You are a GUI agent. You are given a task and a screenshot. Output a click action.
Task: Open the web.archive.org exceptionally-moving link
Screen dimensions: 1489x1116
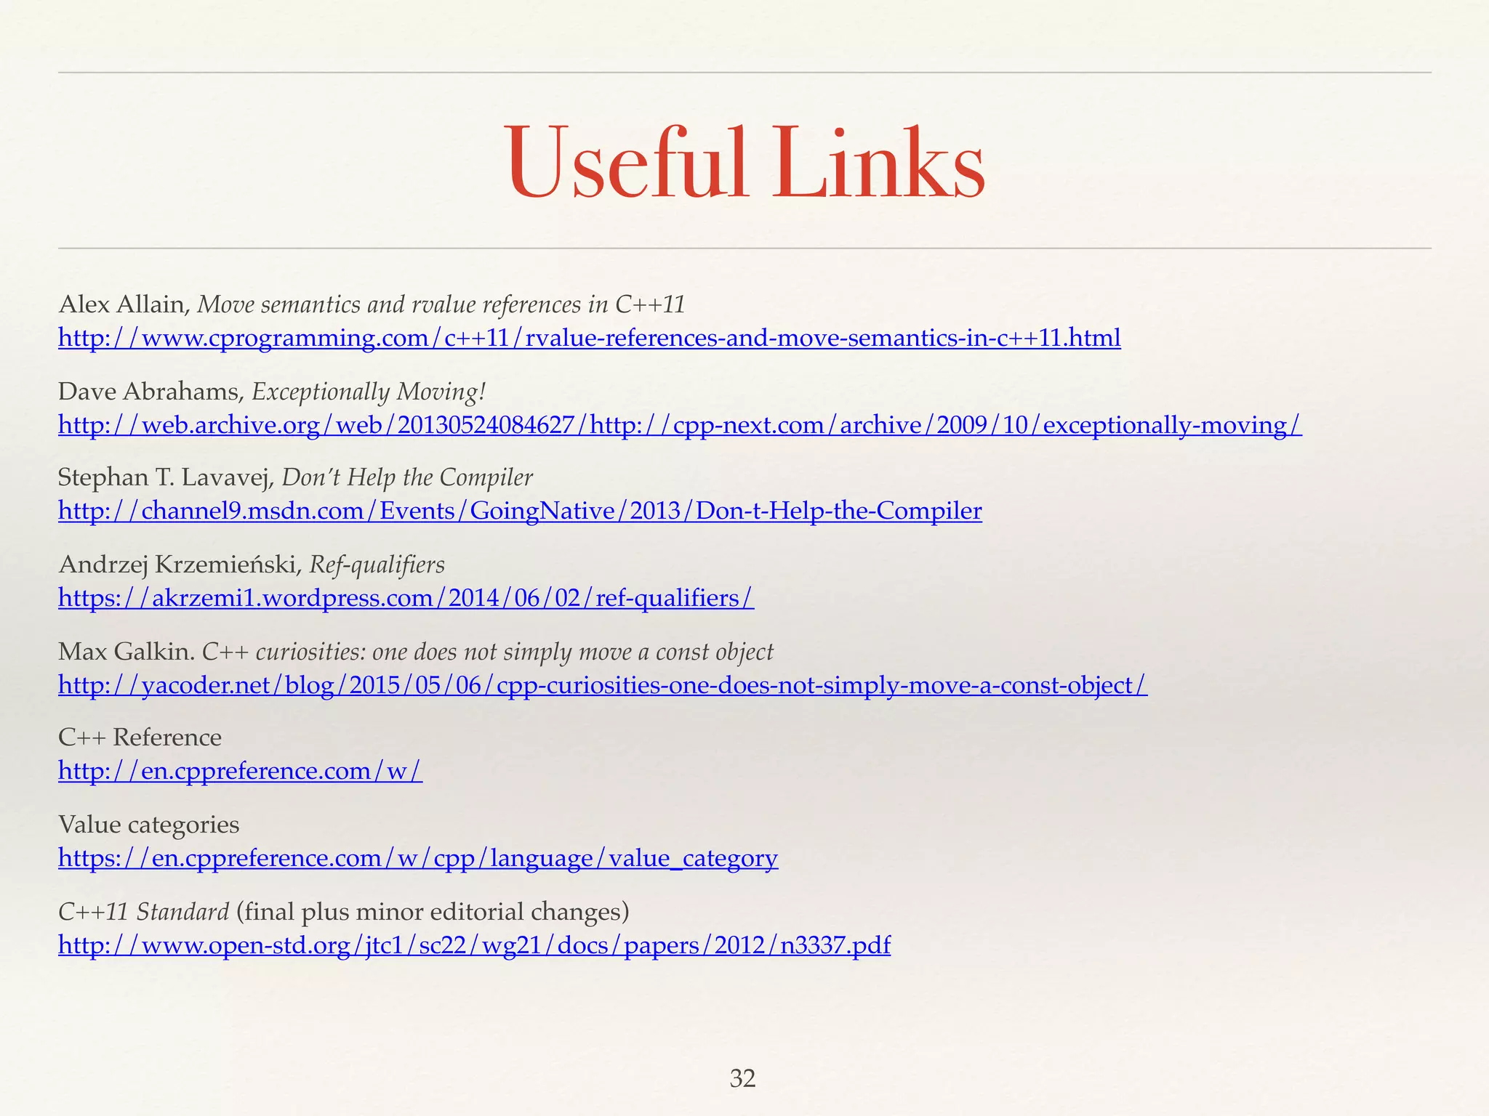pos(680,425)
